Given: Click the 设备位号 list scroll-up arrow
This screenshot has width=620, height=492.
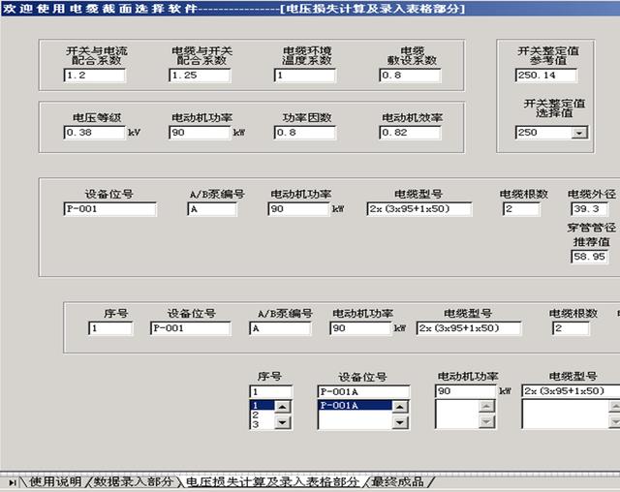Looking at the screenshot, I should click(x=400, y=406).
